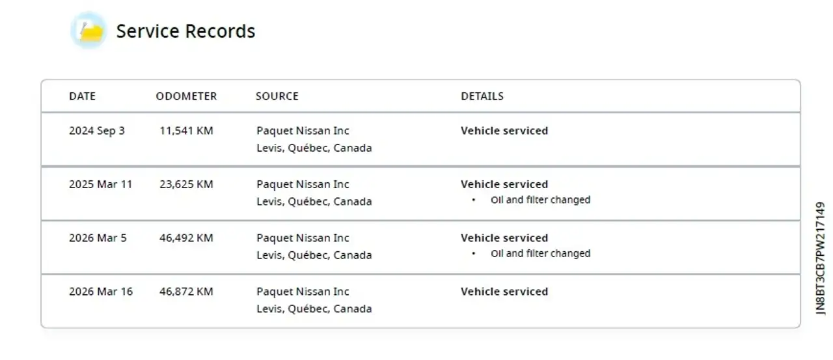
Task: Select the 2026 Mar 16 date cell
Action: (x=101, y=292)
